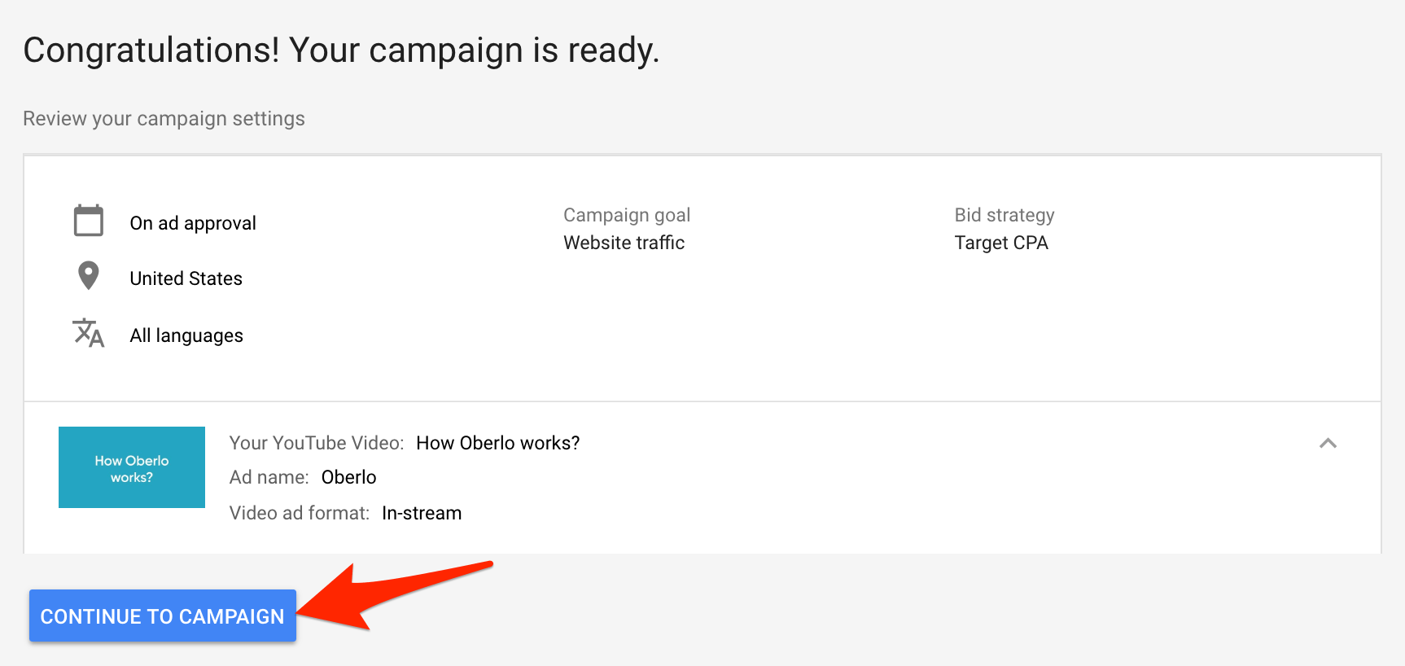1405x666 pixels.
Task: Click the calendar start date icon
Action: 89,221
